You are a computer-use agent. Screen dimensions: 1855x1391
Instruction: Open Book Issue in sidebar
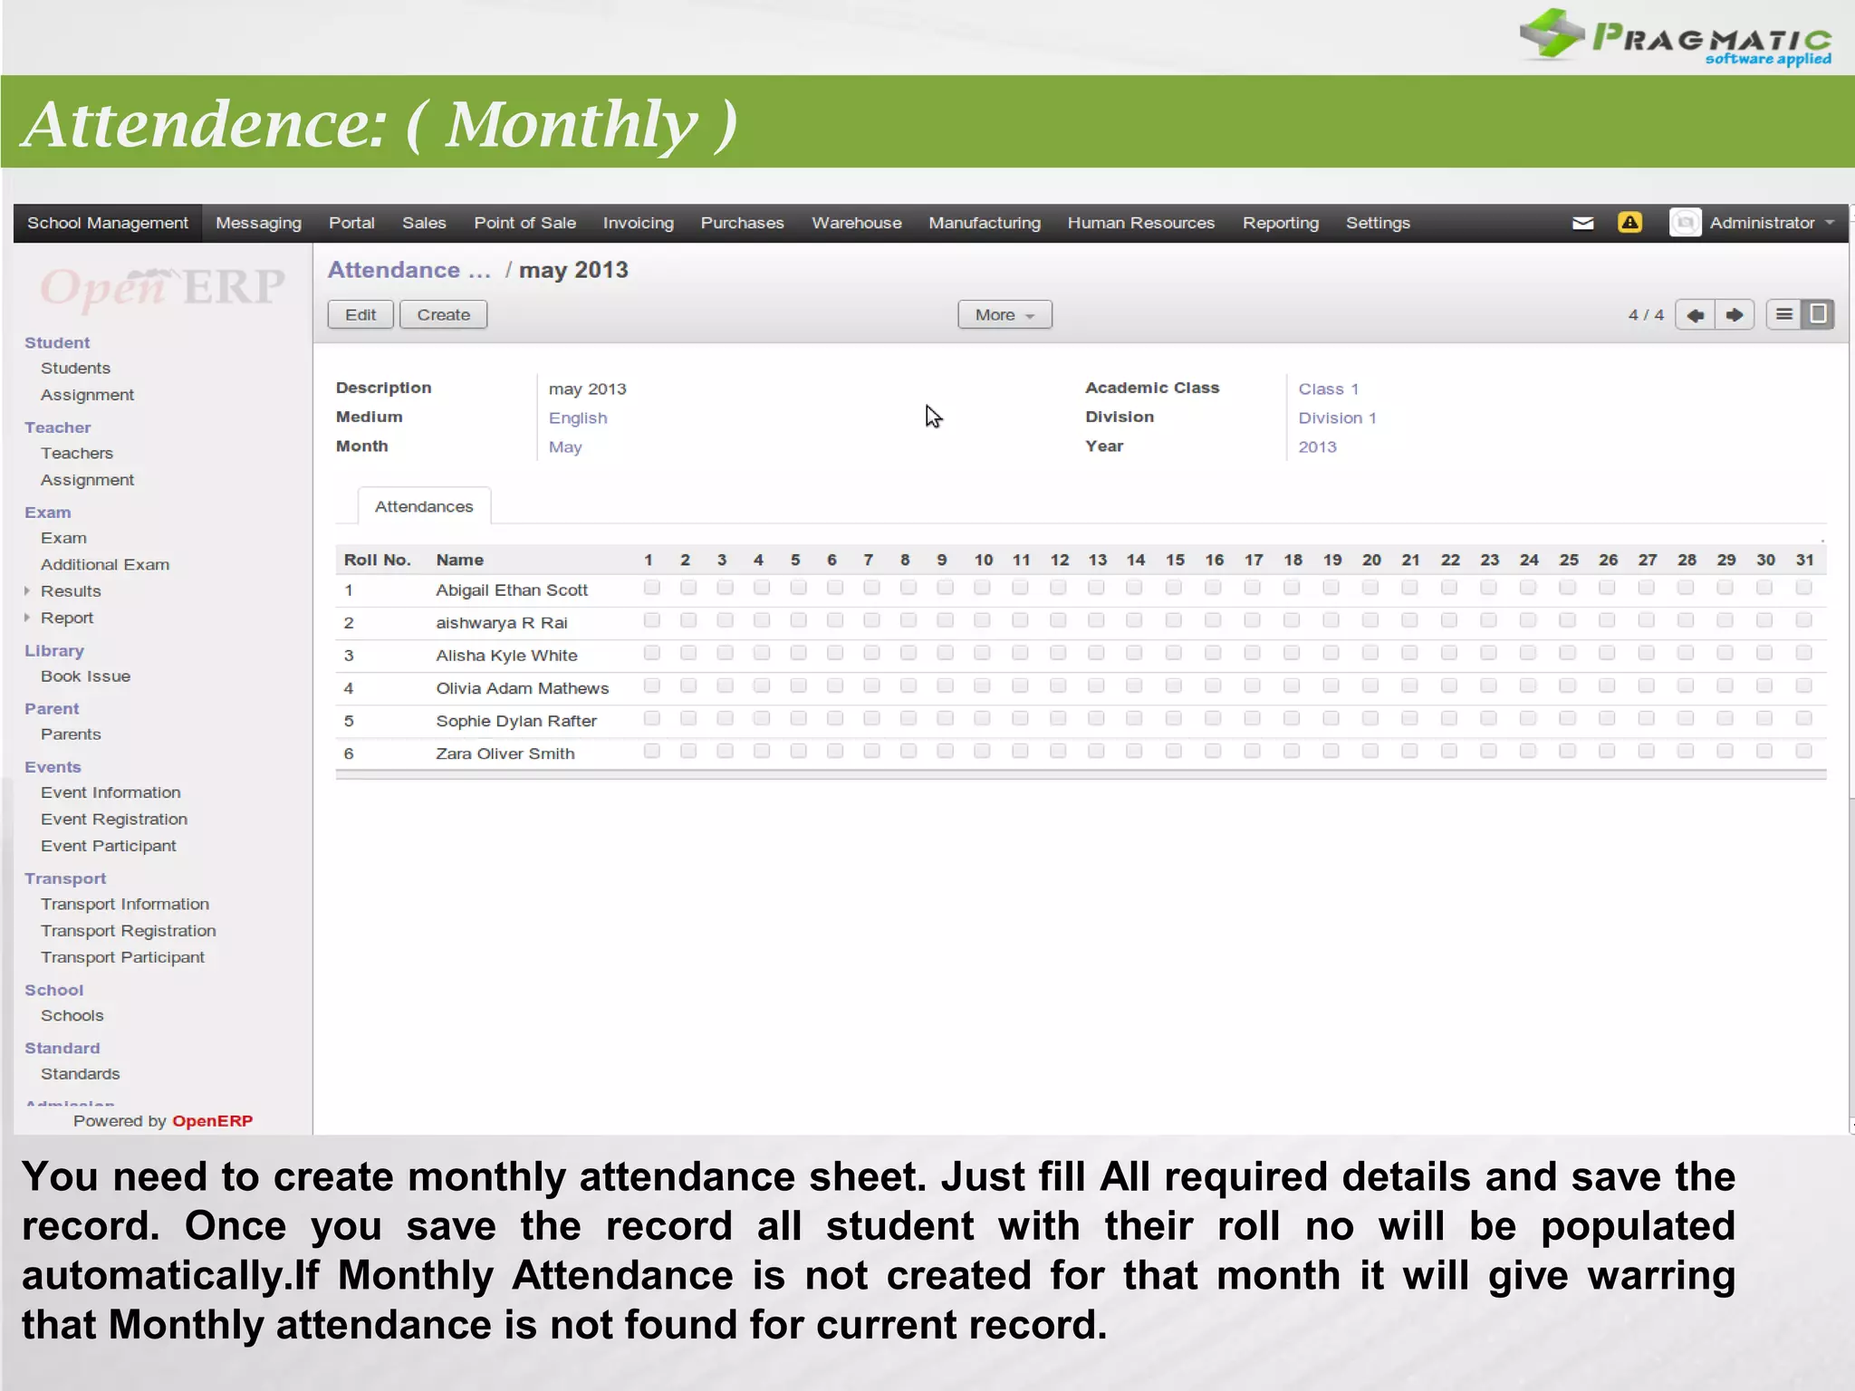tap(85, 676)
